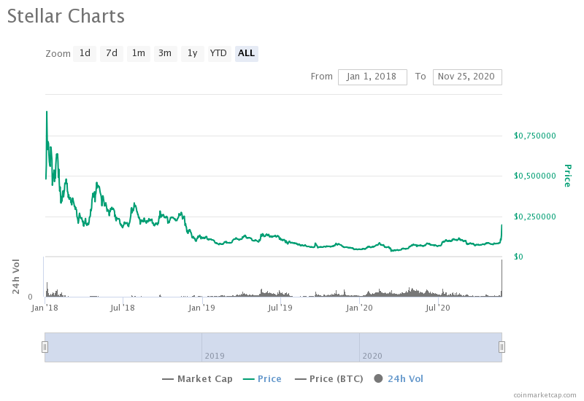Grab the right navigator range handle
584x401 pixels.
pyautogui.click(x=502, y=347)
